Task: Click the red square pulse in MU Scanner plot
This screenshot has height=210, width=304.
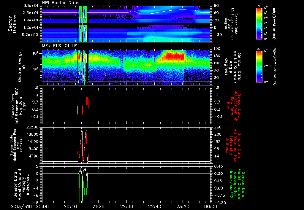Action: (83, 106)
